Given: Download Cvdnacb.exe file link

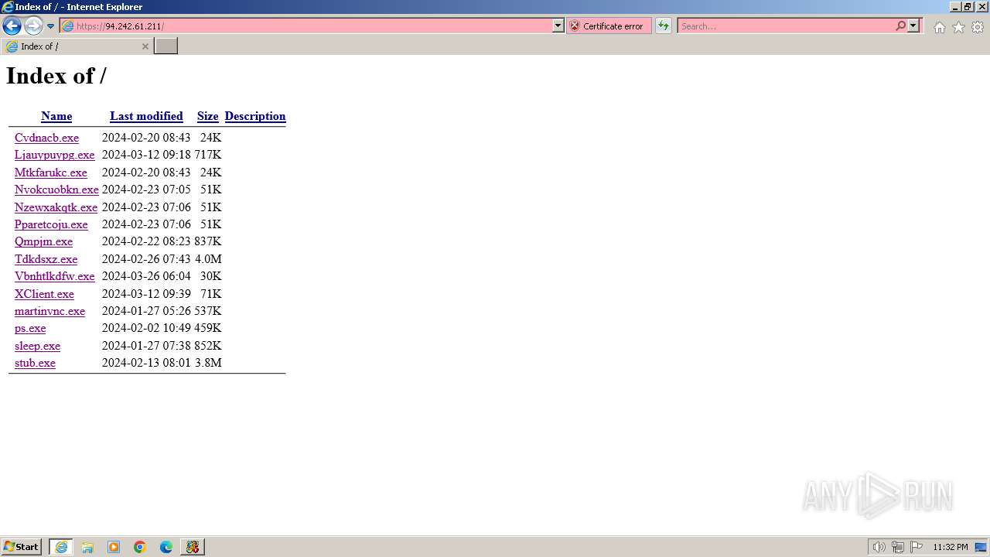Looking at the screenshot, I should point(46,138).
